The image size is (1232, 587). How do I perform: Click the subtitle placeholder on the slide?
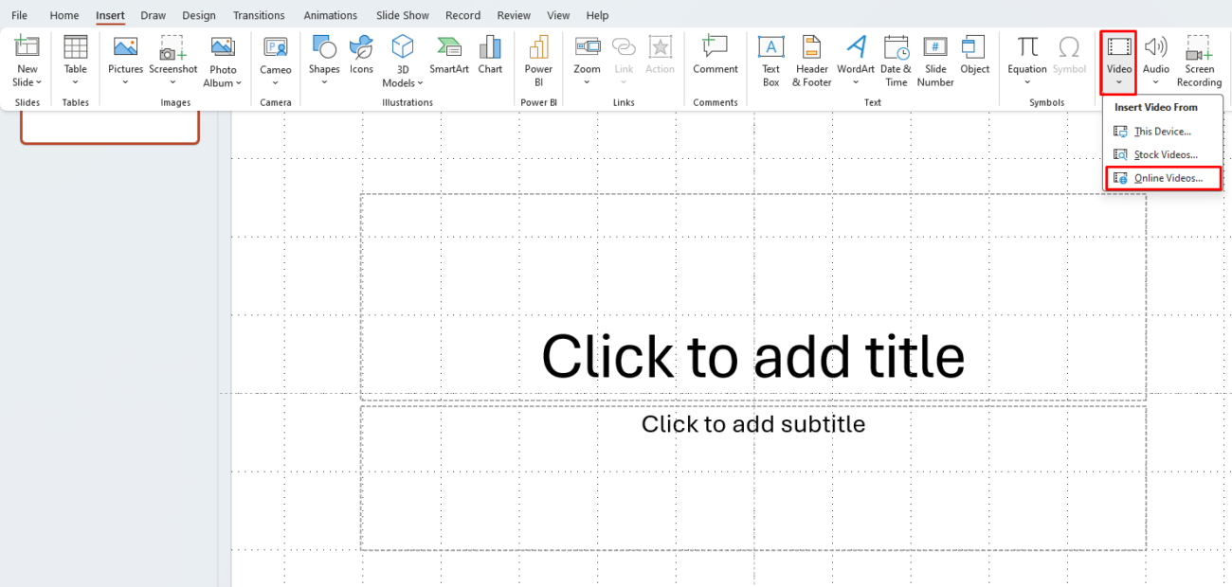(753, 478)
